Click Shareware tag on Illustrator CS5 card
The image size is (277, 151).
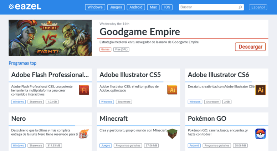[124, 102]
